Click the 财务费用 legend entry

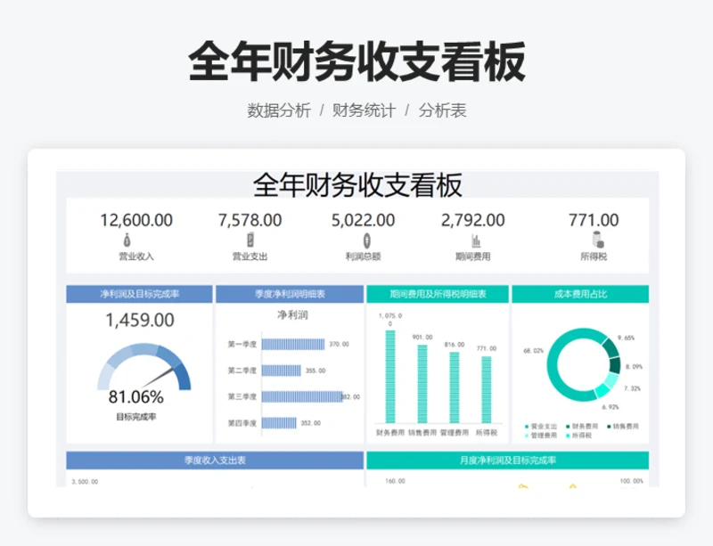pos(582,427)
